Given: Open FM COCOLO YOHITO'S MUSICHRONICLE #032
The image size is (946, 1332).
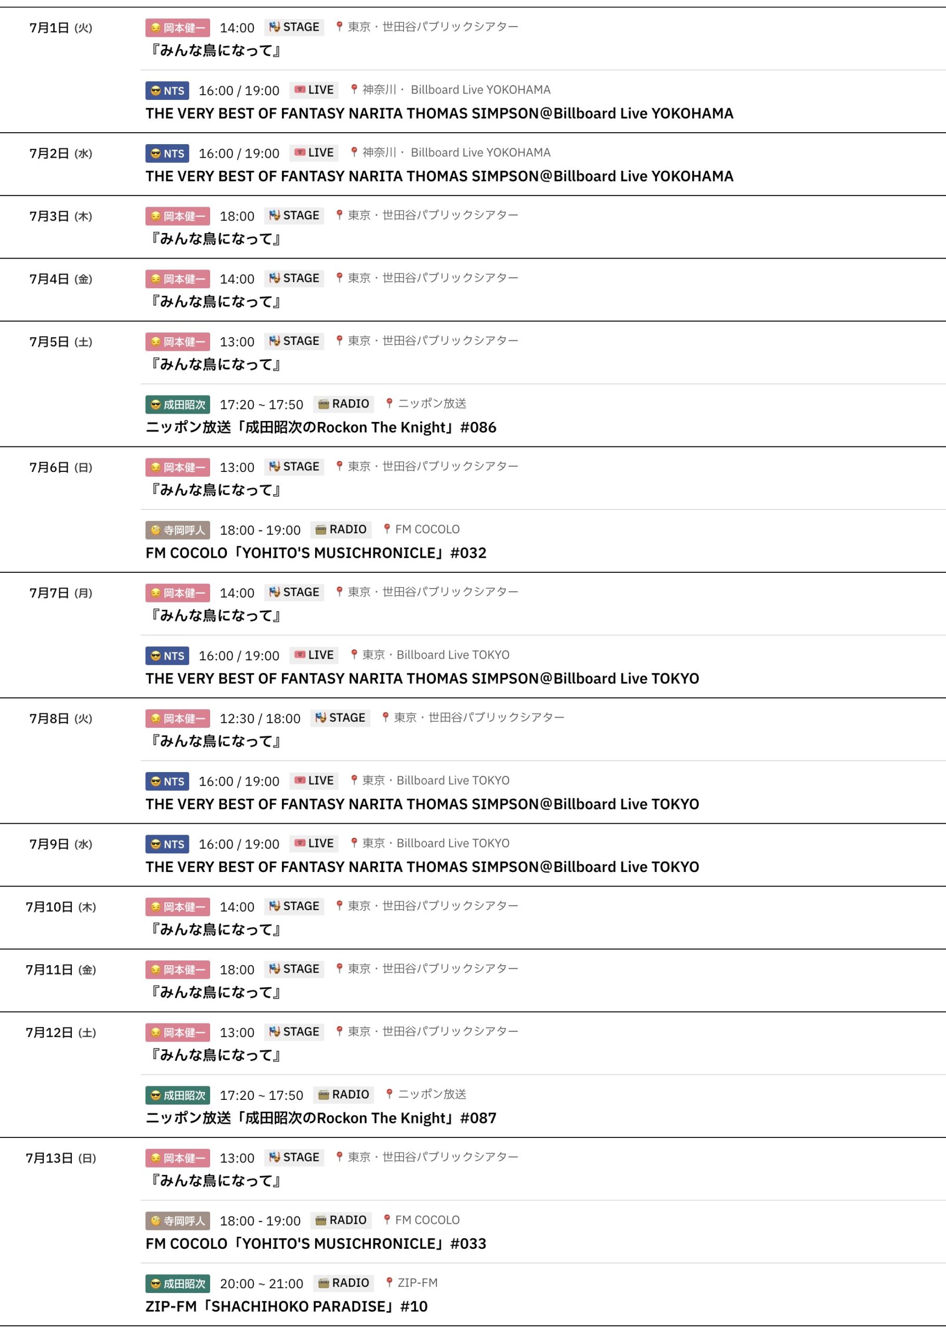Looking at the screenshot, I should click(316, 553).
